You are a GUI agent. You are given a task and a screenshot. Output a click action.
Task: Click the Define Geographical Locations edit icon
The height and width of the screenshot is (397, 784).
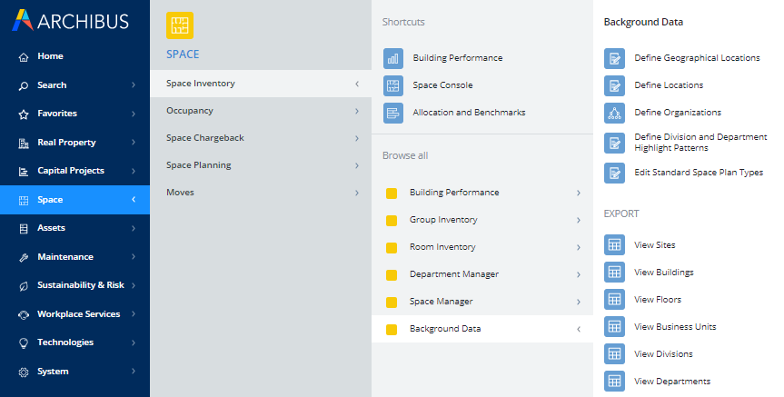614,58
